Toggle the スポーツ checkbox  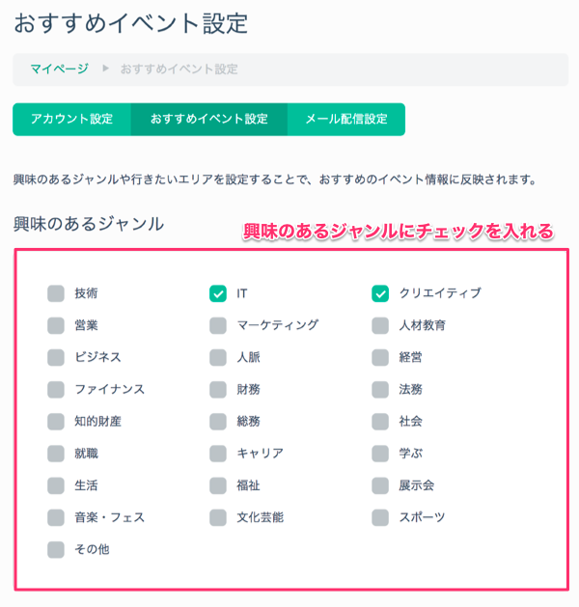380,517
